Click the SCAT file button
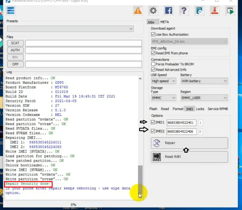The width and height of the screenshot is (242, 210). [15, 43]
